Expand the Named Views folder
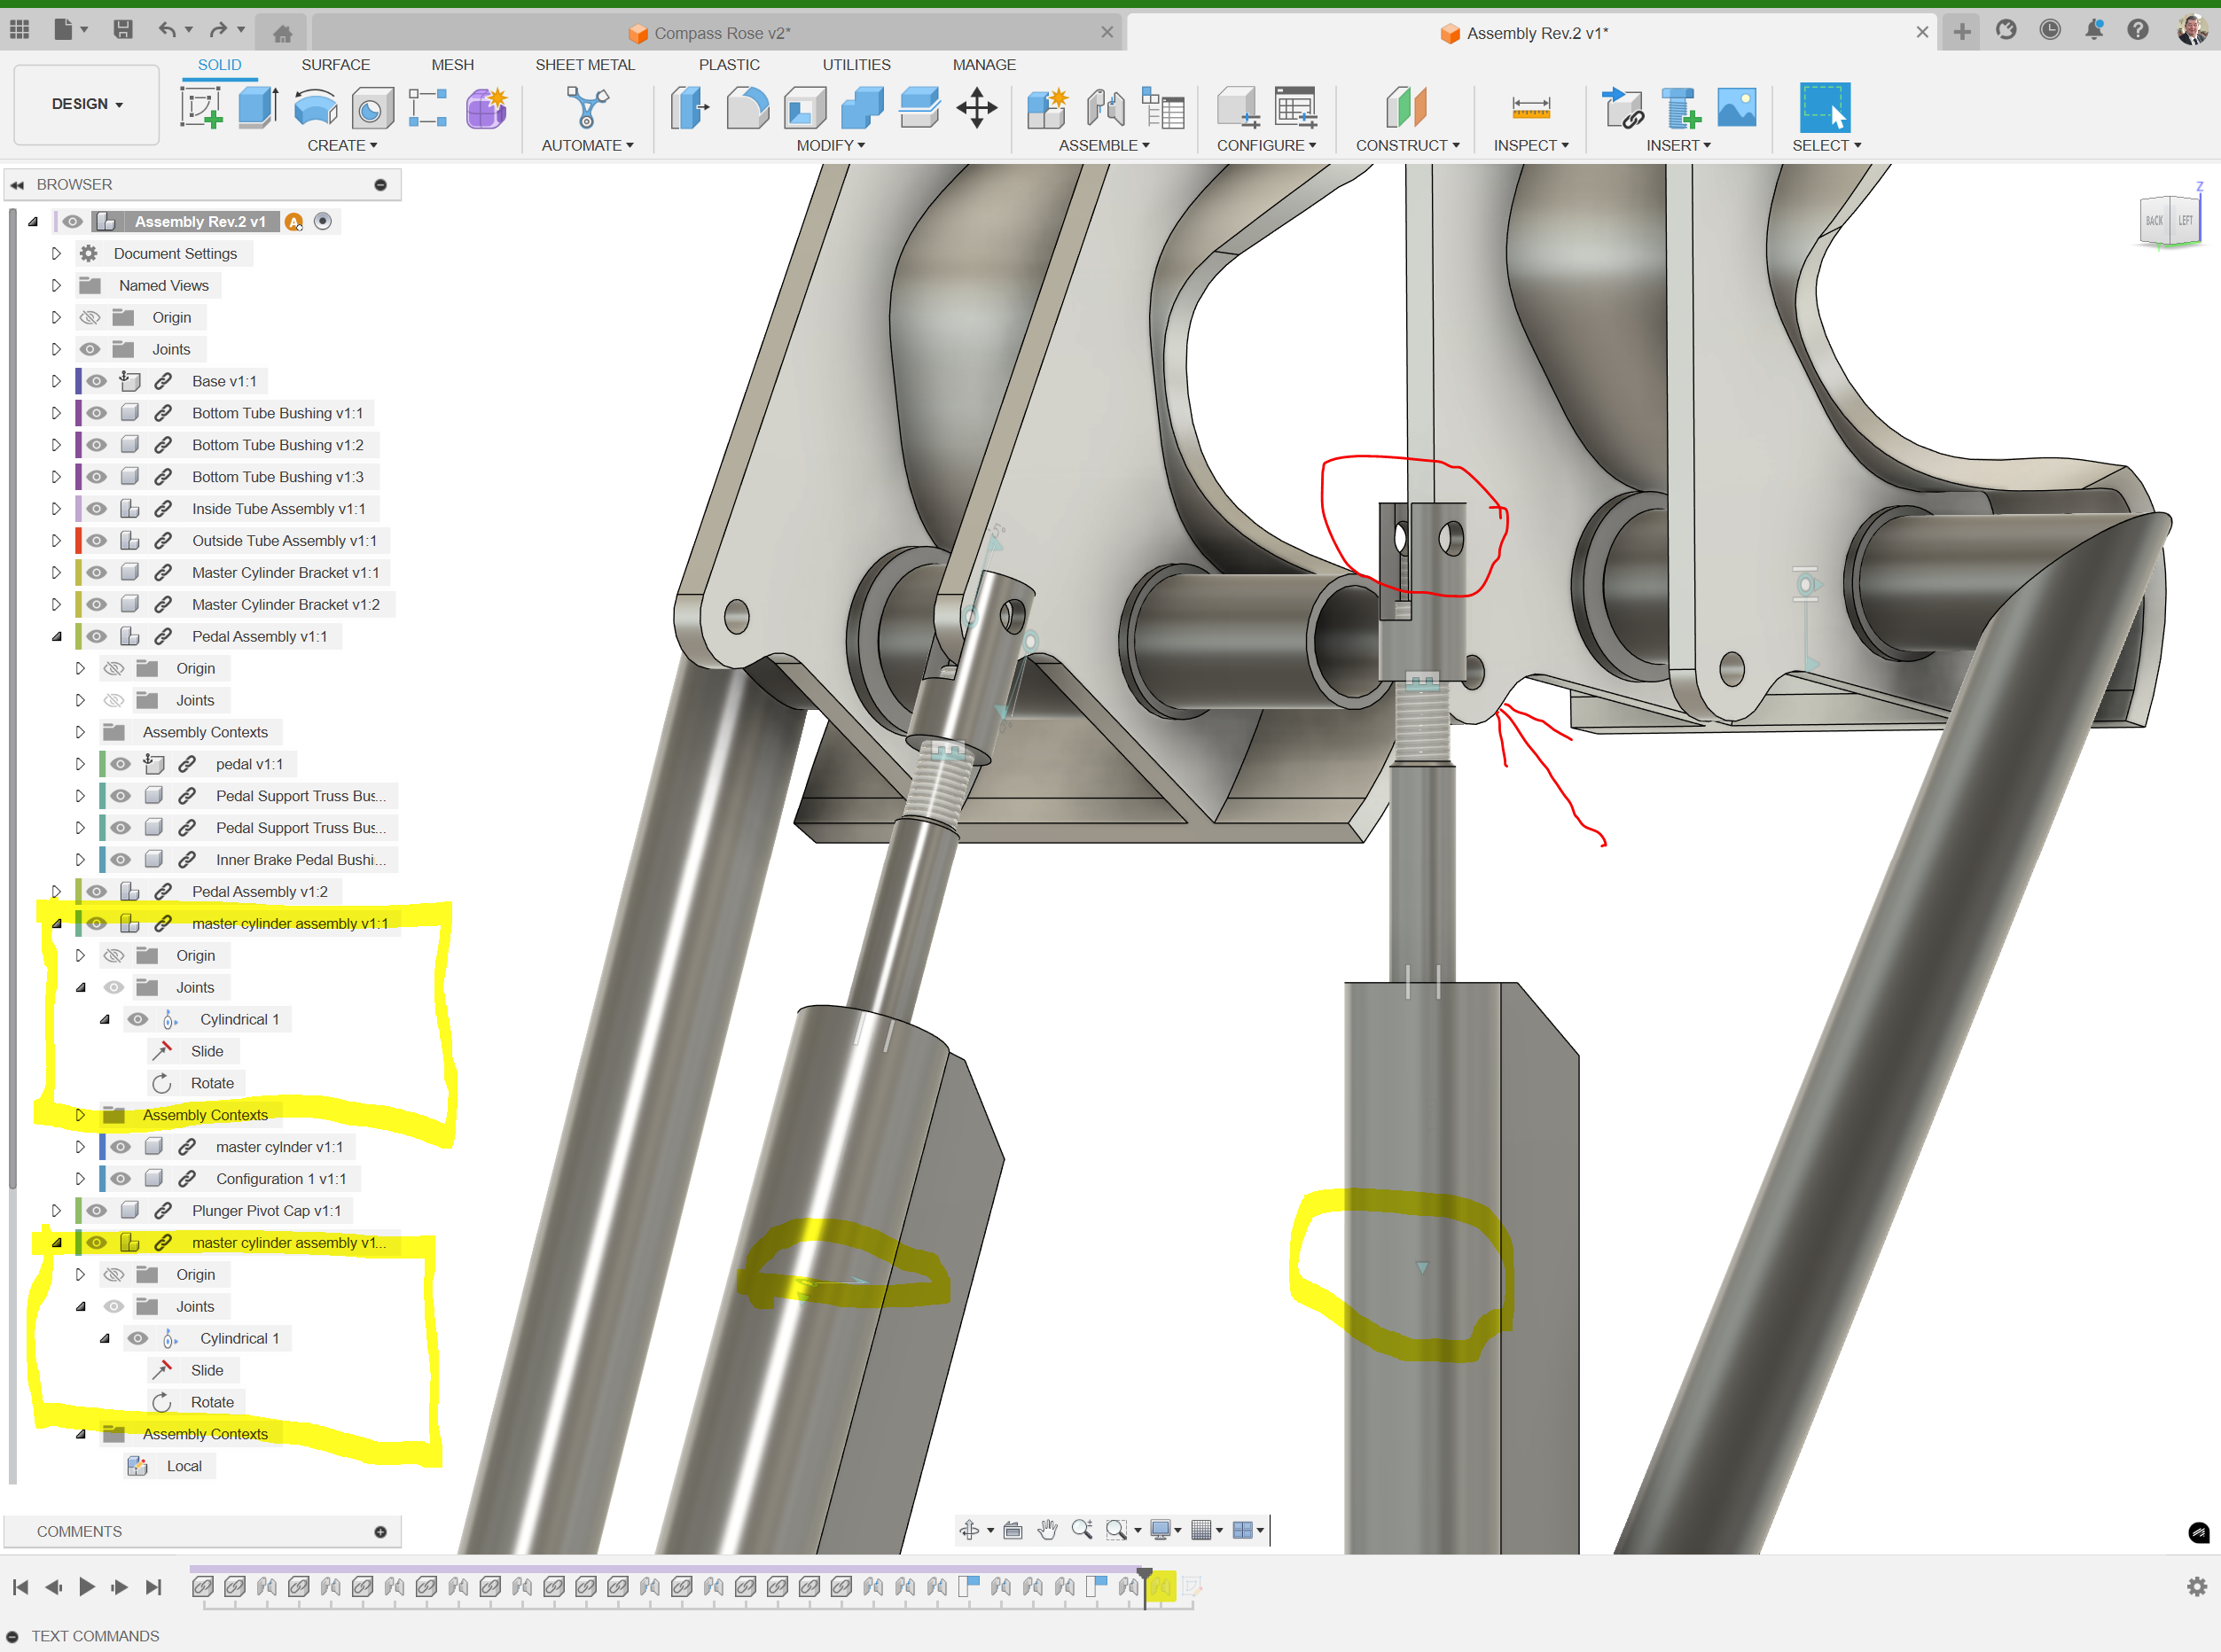The image size is (2221, 1652). (56, 284)
